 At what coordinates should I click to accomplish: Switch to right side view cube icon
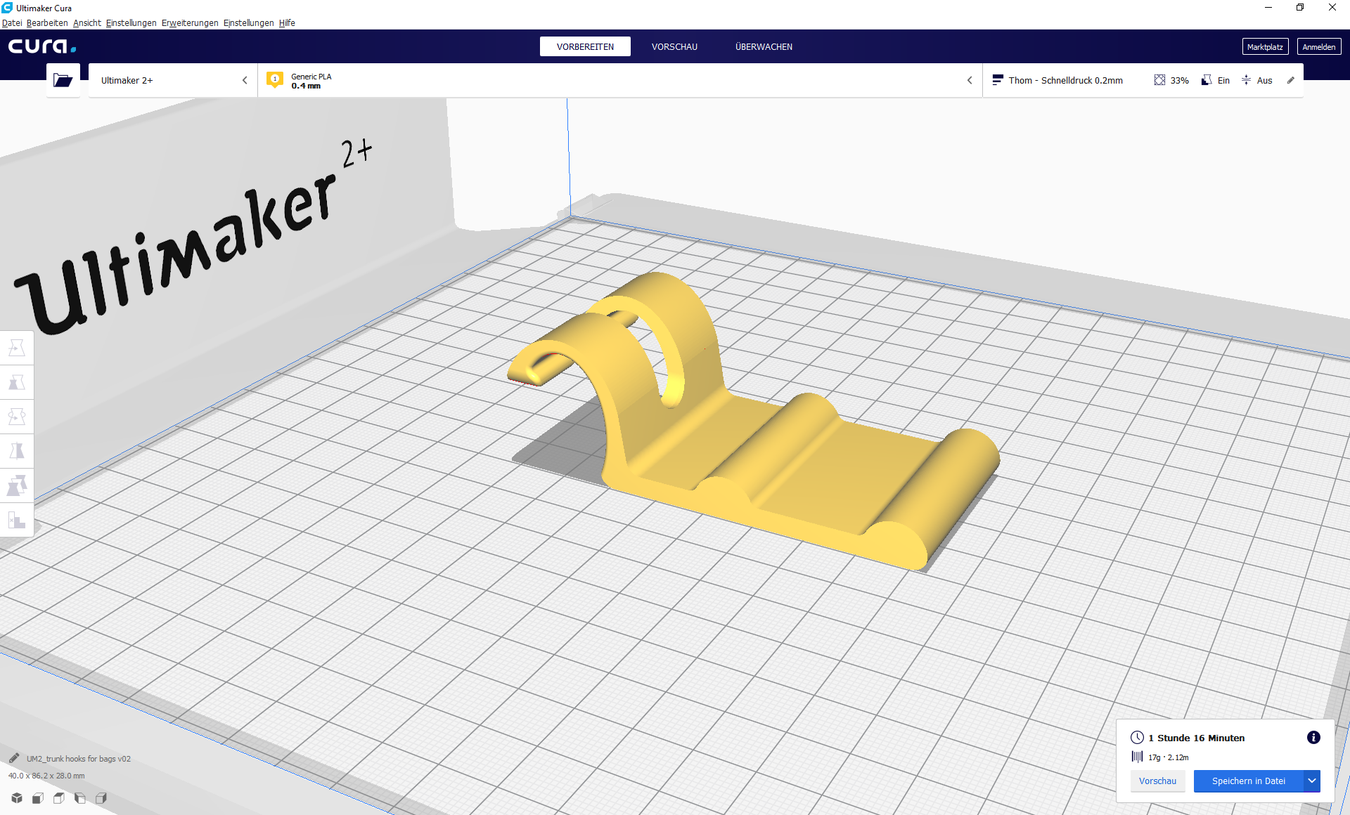point(101,797)
